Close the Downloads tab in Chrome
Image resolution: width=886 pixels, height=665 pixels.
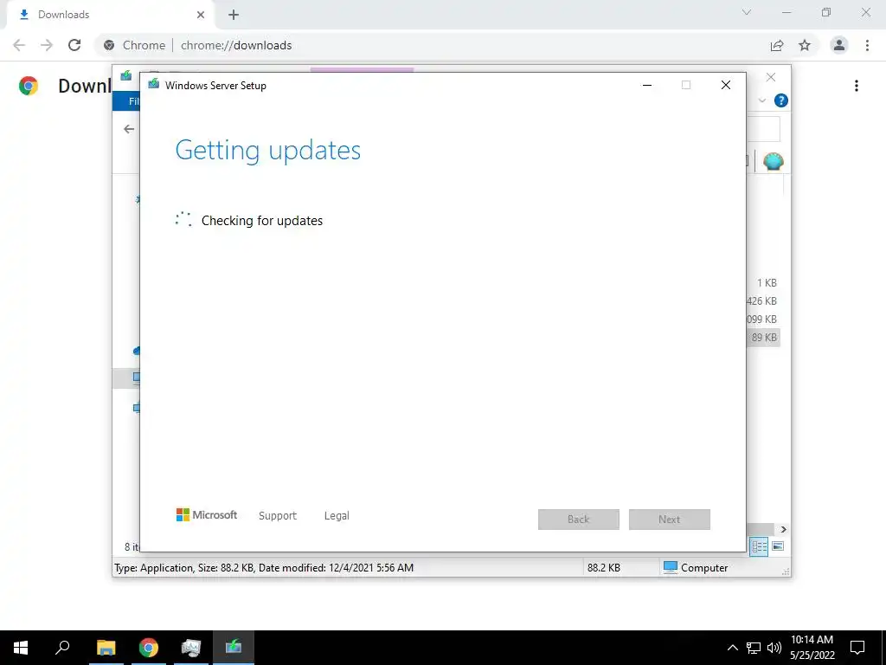[x=201, y=15]
